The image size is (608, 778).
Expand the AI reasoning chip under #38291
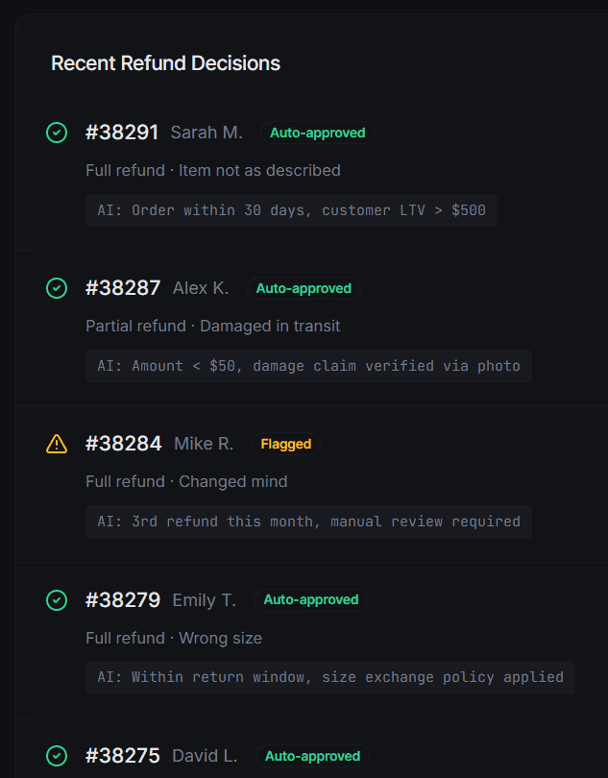click(x=293, y=210)
